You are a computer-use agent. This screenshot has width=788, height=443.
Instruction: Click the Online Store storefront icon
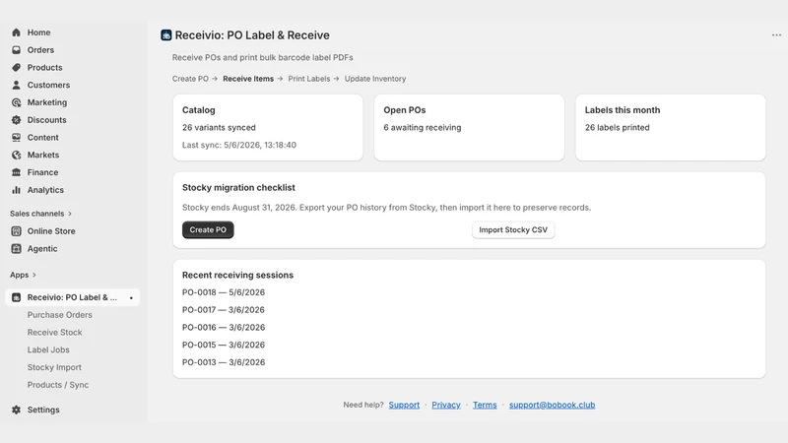(16, 231)
